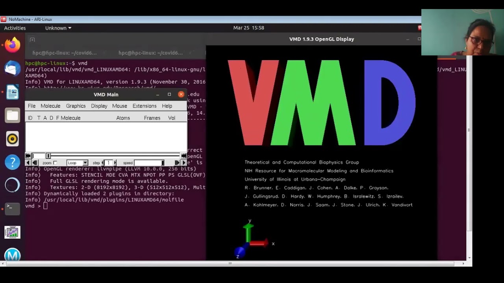This screenshot has width=504, height=283.
Task: Open the Terminal from the dock
Action: point(12,208)
